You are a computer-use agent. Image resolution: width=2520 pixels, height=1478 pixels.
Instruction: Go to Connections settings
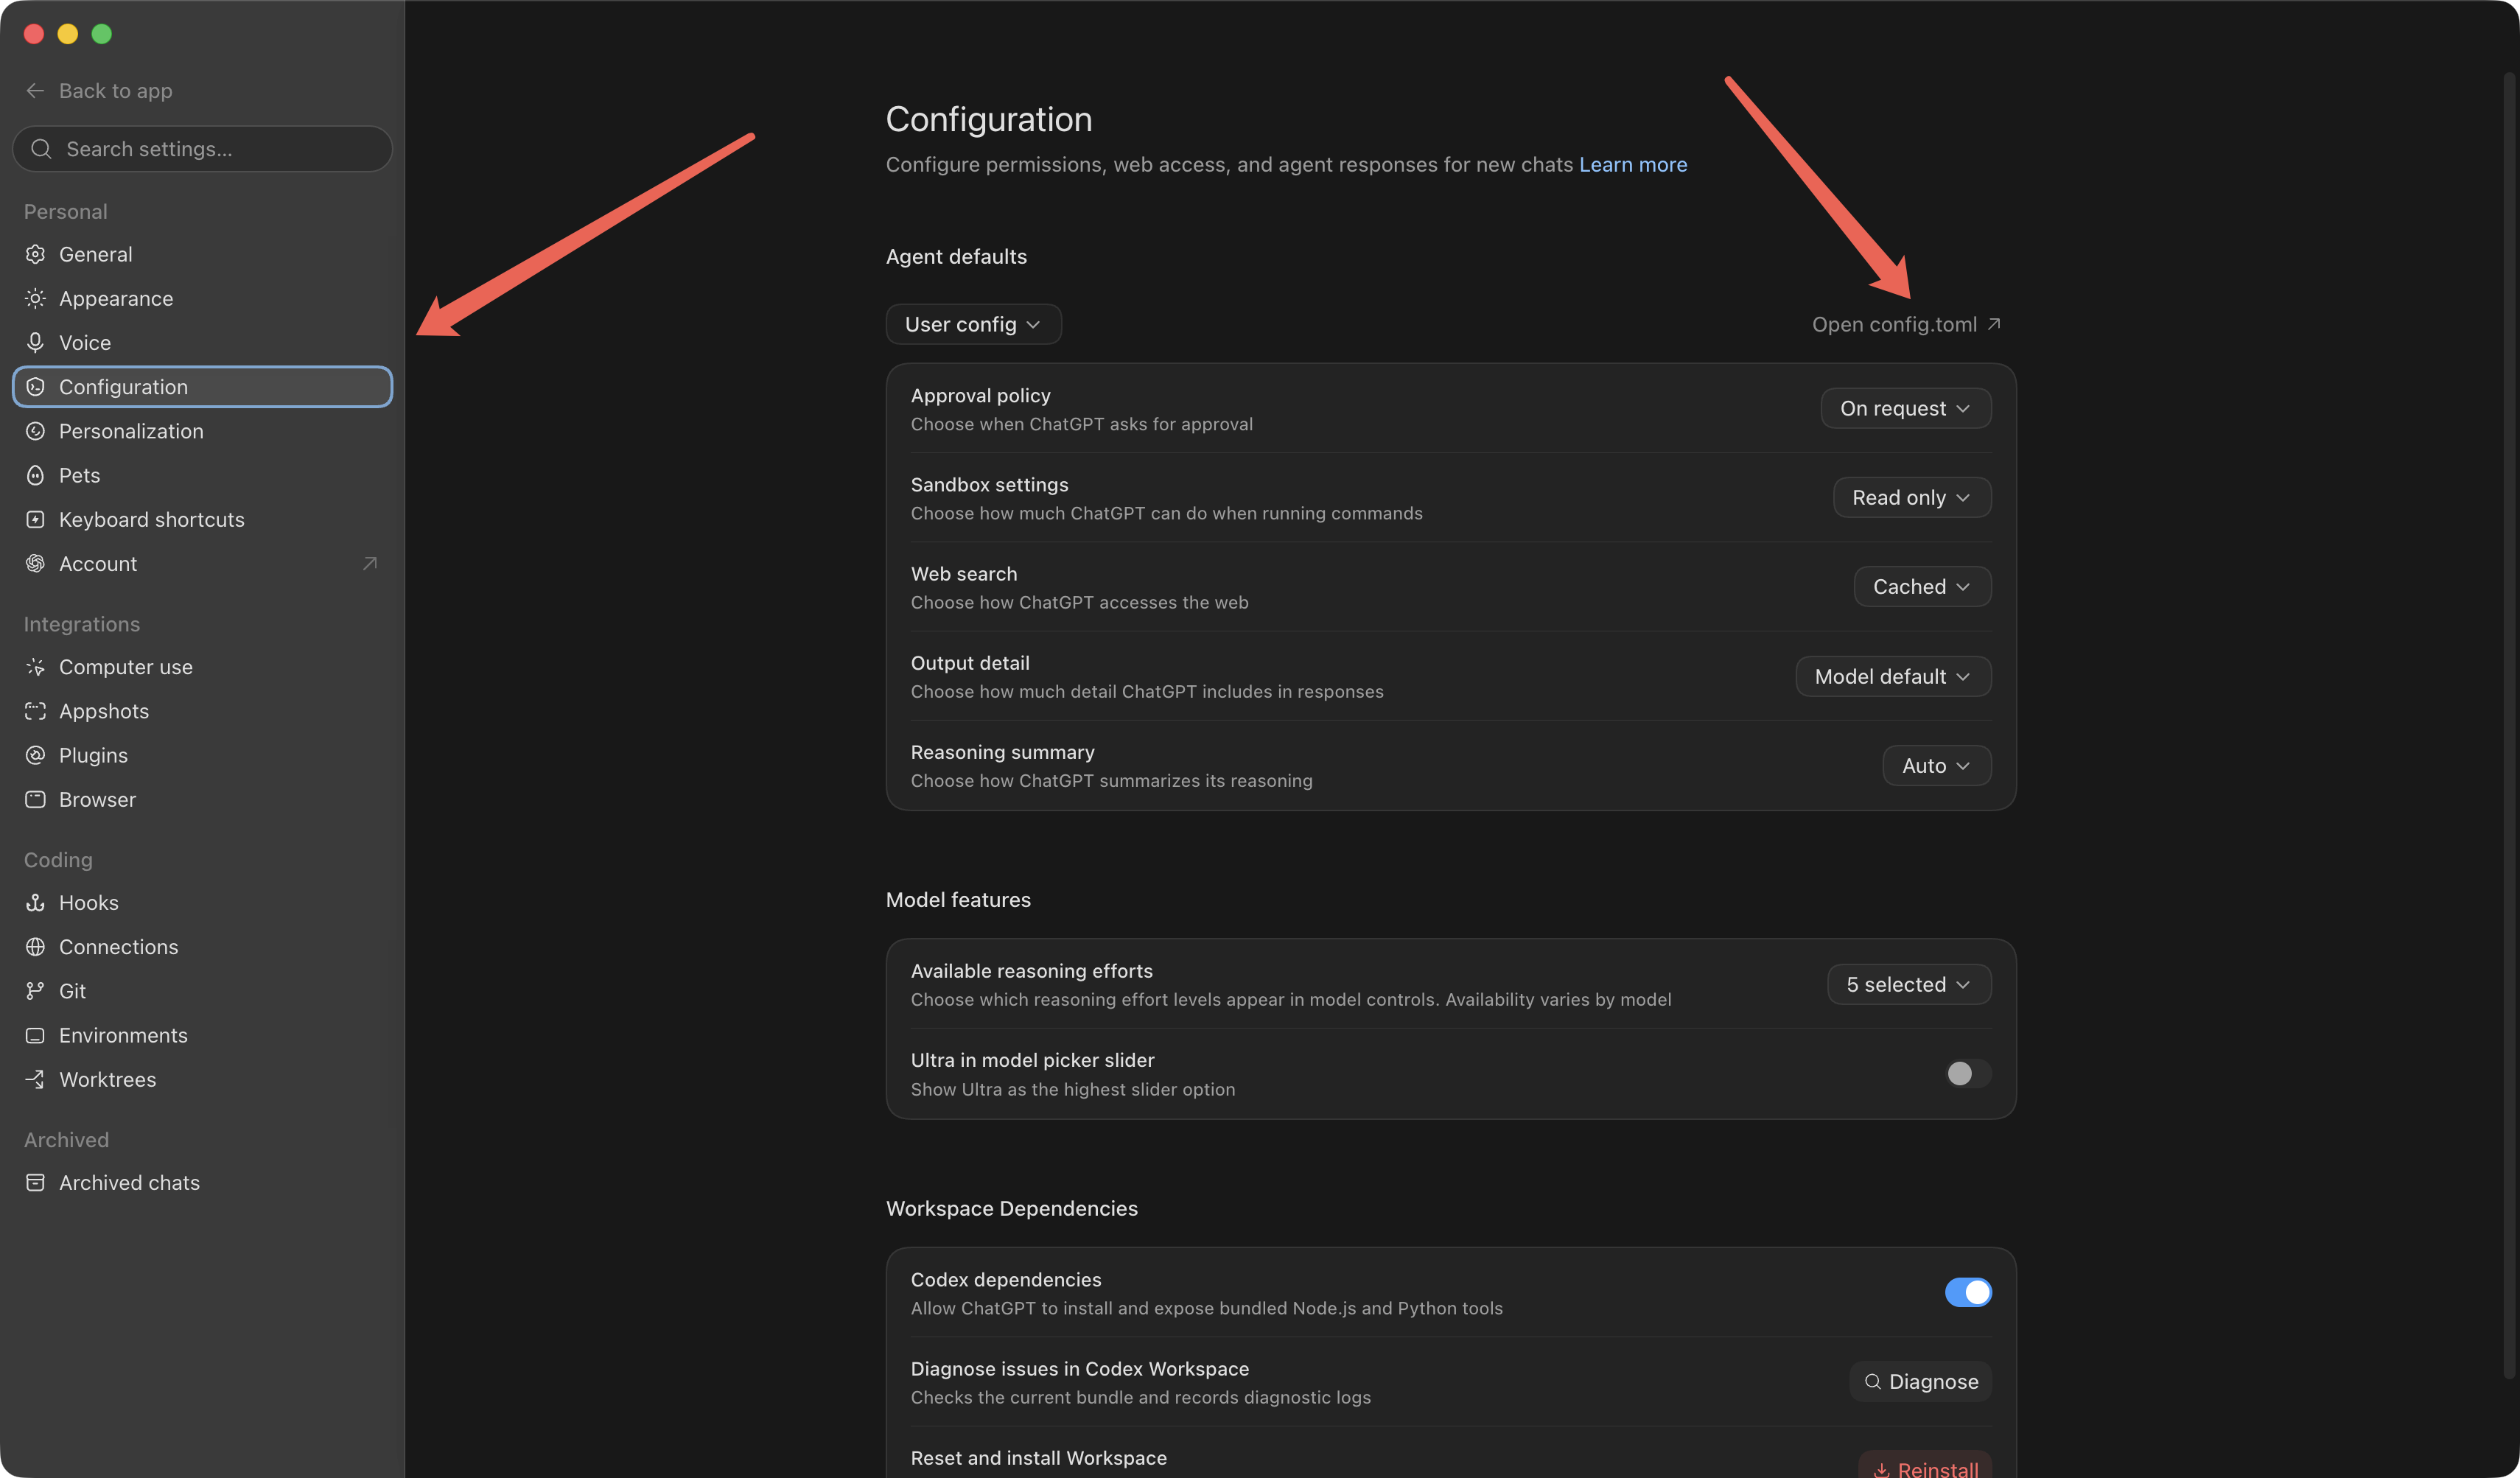click(x=202, y=946)
